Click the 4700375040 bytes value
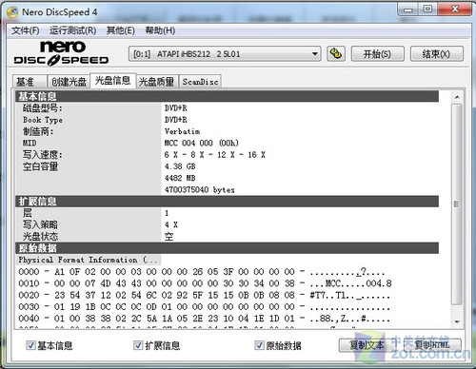Image resolution: width=476 pixels, height=369 pixels. (x=200, y=190)
